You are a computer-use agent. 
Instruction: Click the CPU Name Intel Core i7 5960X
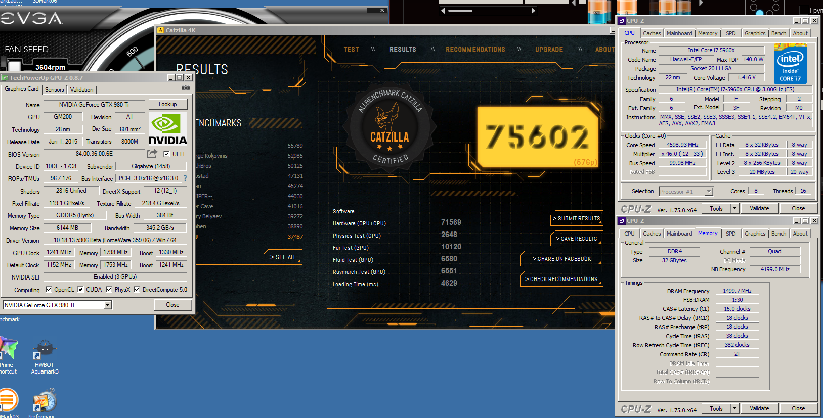click(x=711, y=50)
